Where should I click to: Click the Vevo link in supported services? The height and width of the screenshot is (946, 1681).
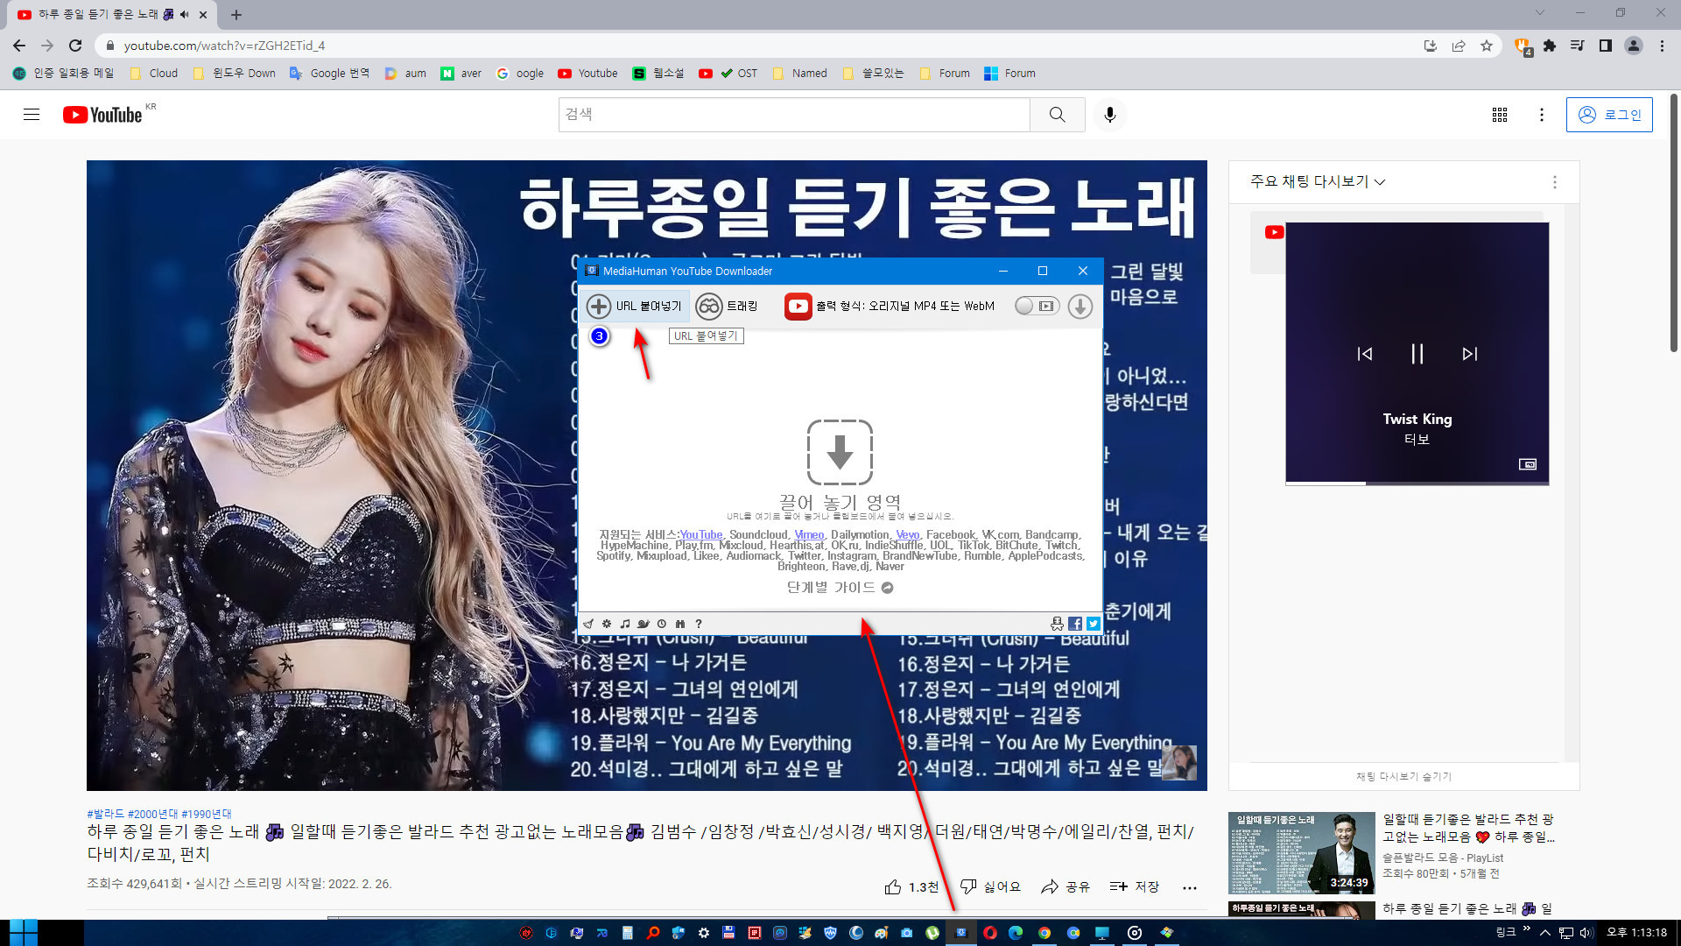coord(908,534)
